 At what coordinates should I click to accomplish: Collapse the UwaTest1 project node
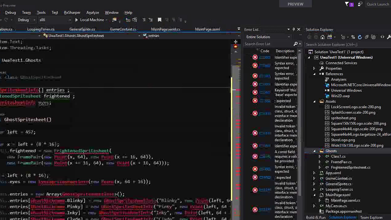tap(309, 57)
